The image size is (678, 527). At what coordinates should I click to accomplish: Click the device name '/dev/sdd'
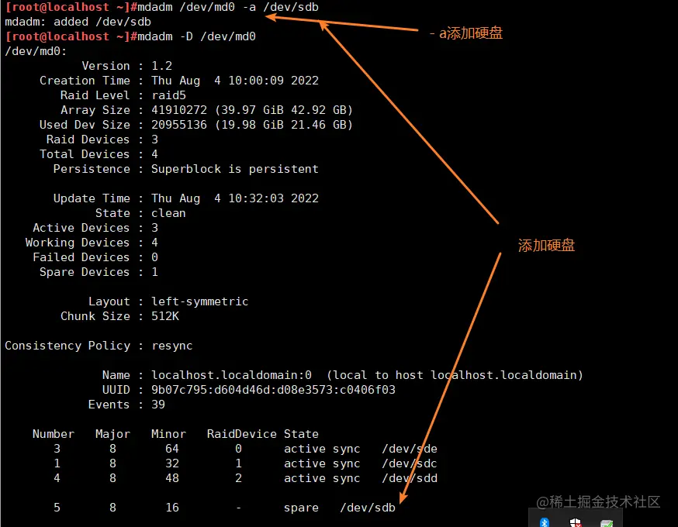tap(410, 478)
